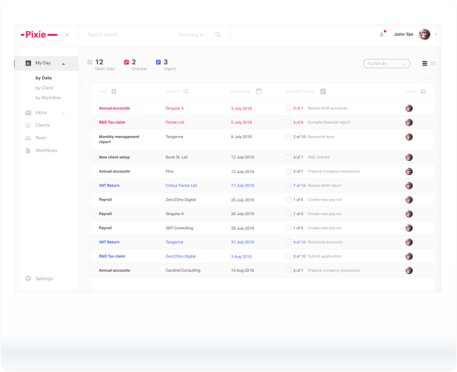
Task: Check the Submit application task
Action: (288, 256)
